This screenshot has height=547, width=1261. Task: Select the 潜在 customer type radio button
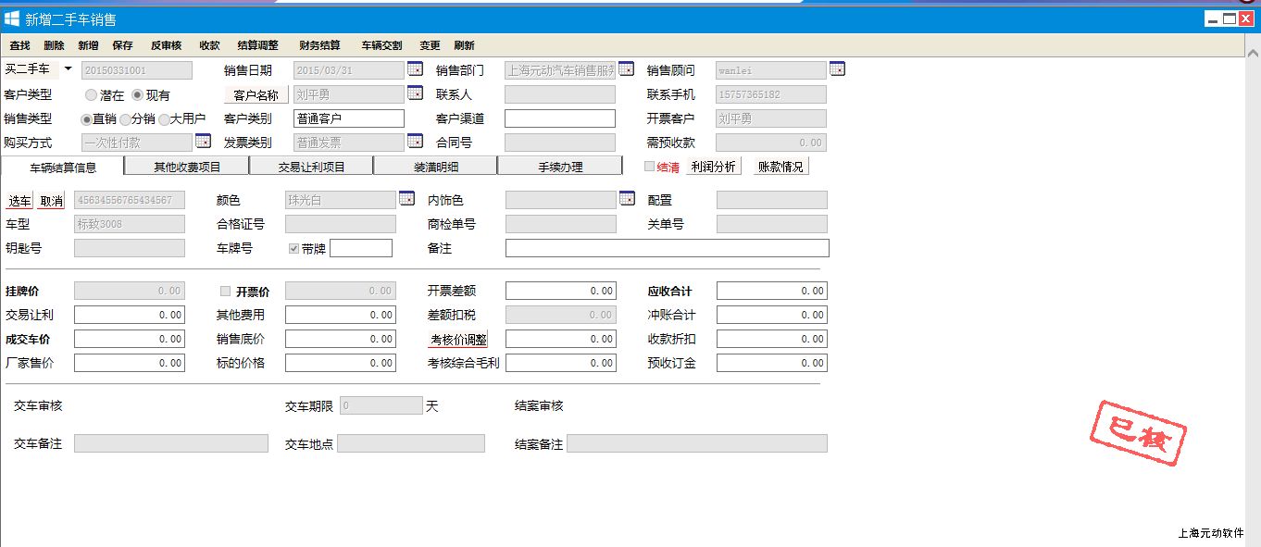click(x=91, y=94)
